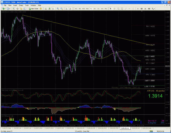
Task: Switch to the EURJPY,H4 chart tab
Action: 18,128
